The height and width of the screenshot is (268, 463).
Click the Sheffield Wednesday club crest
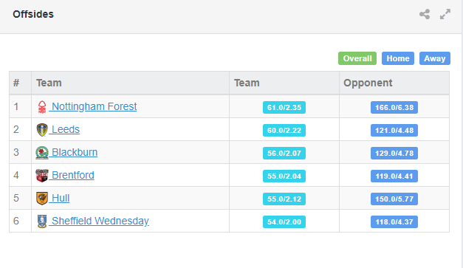click(x=42, y=221)
